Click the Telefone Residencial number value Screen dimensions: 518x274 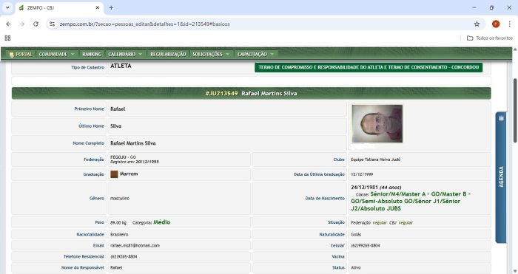[124, 256]
